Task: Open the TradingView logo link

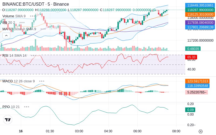Action: tap(8, 120)
